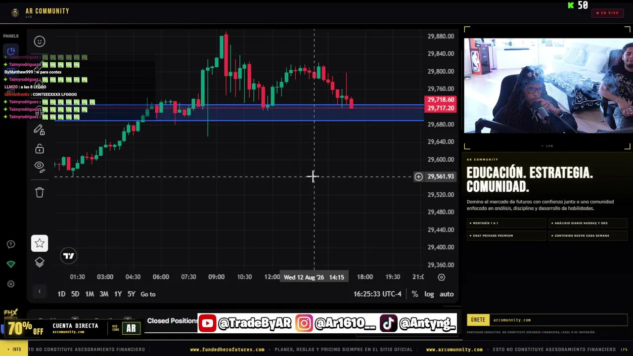Click the green K 50 counter

click(x=578, y=5)
